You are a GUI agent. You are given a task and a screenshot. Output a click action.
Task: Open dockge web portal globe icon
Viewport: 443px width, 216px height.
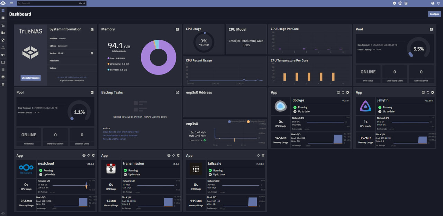click(x=338, y=92)
